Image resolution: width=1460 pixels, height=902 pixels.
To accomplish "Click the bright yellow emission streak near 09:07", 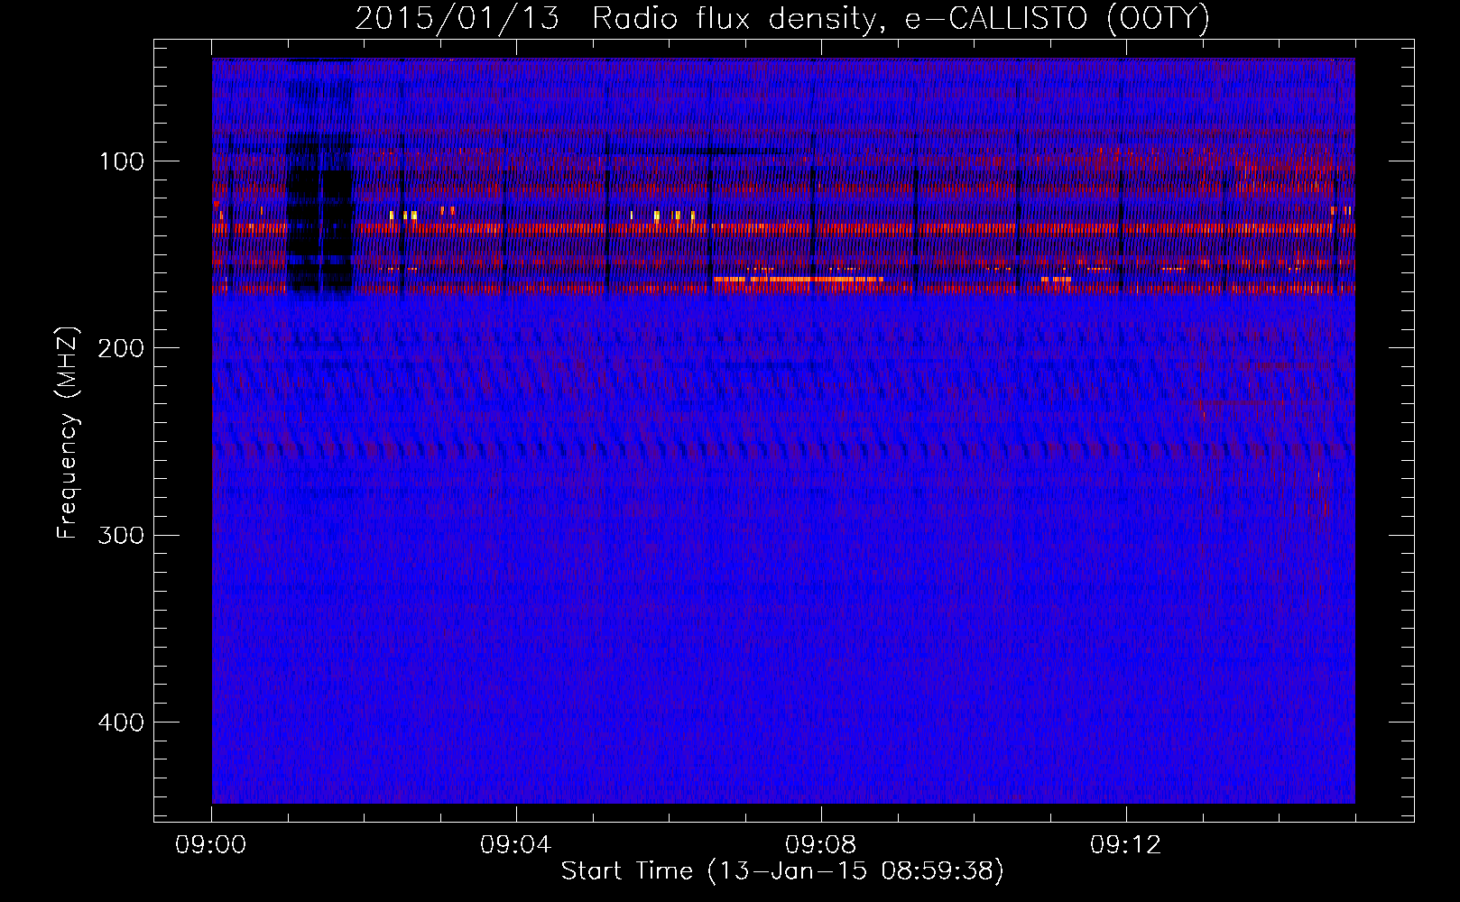I will (799, 280).
